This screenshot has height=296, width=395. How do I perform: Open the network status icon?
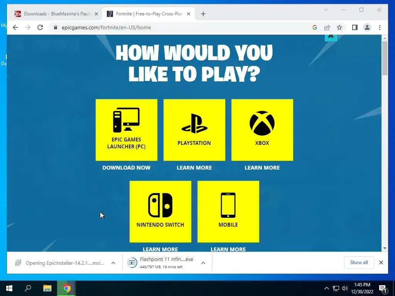[x=336, y=288]
